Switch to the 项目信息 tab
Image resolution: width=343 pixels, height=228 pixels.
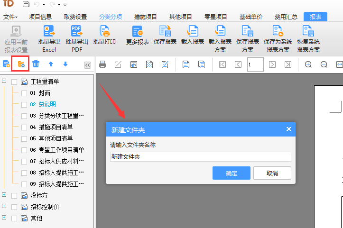[x=40, y=17]
